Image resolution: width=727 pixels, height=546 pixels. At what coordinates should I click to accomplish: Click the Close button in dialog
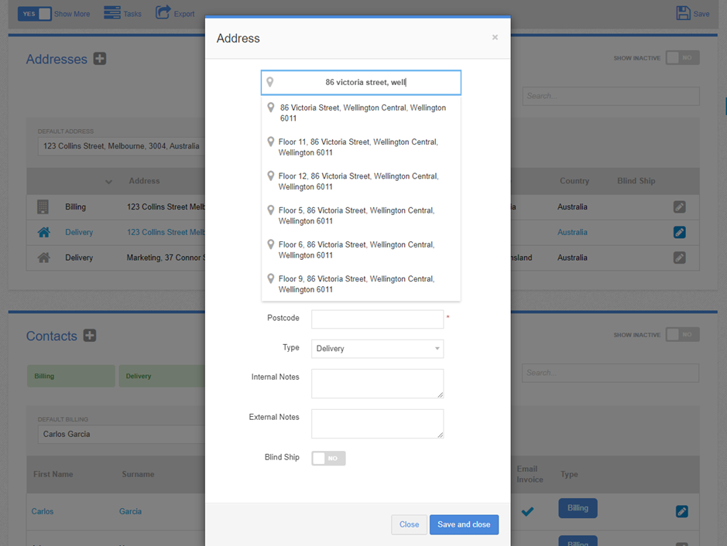coord(409,524)
